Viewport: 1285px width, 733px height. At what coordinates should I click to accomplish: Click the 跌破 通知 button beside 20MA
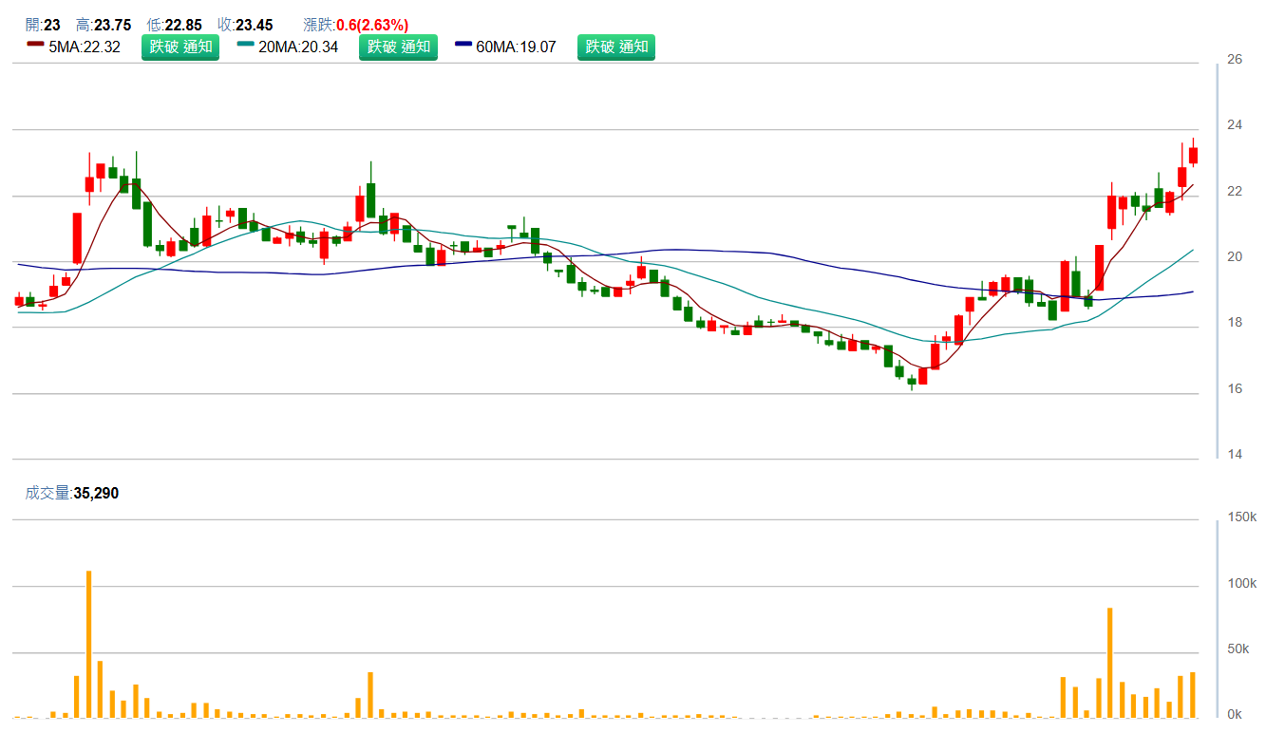coord(398,47)
